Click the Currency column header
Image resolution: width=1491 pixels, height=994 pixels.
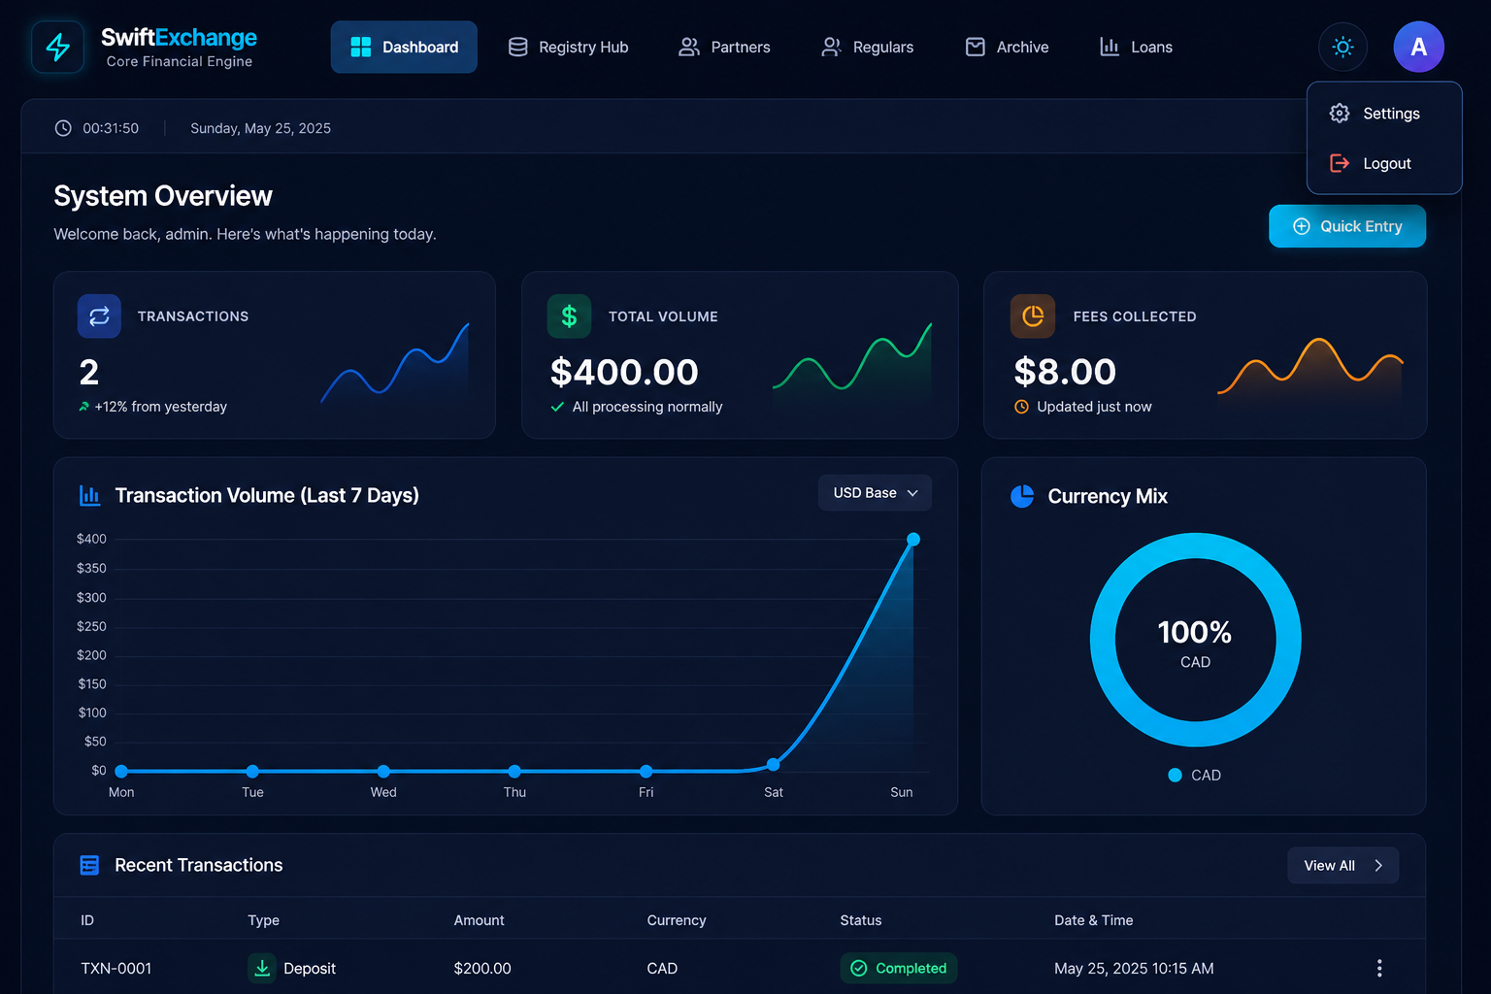coord(677,920)
